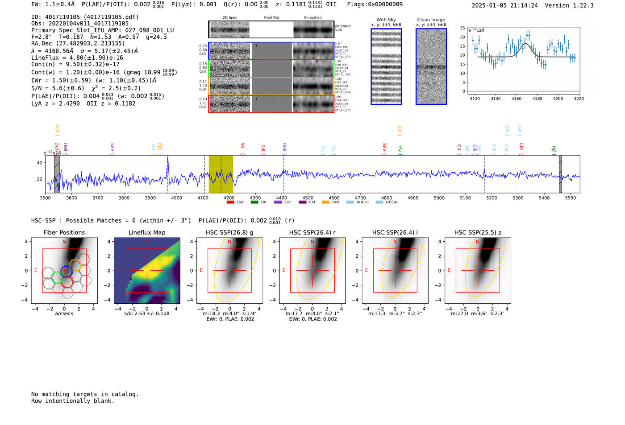Click the green OII legend swatch
The width and height of the screenshot is (625, 425).
[x=254, y=202]
